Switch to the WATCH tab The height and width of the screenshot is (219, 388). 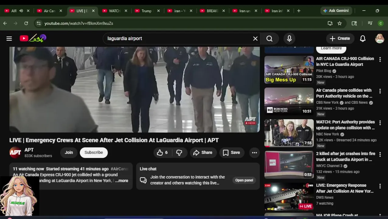pyautogui.click(x=114, y=11)
